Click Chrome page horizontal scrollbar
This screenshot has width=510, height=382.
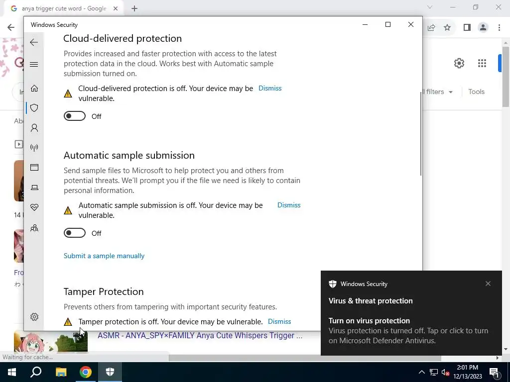(x=305, y=358)
